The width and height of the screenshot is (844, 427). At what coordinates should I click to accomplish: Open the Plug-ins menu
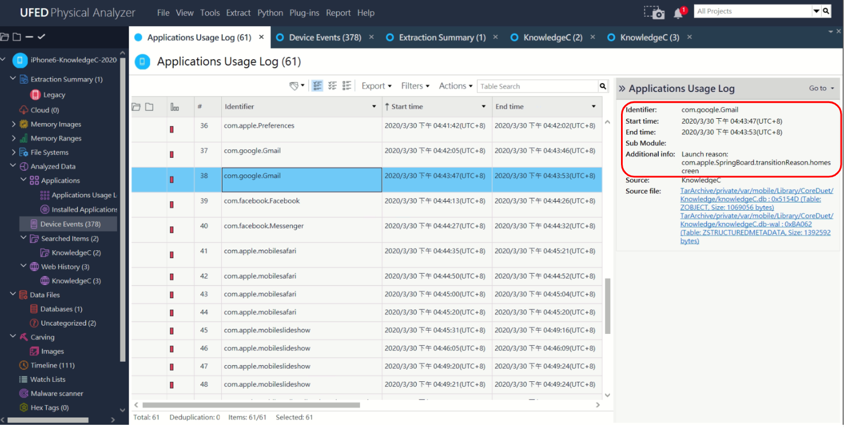pos(304,12)
